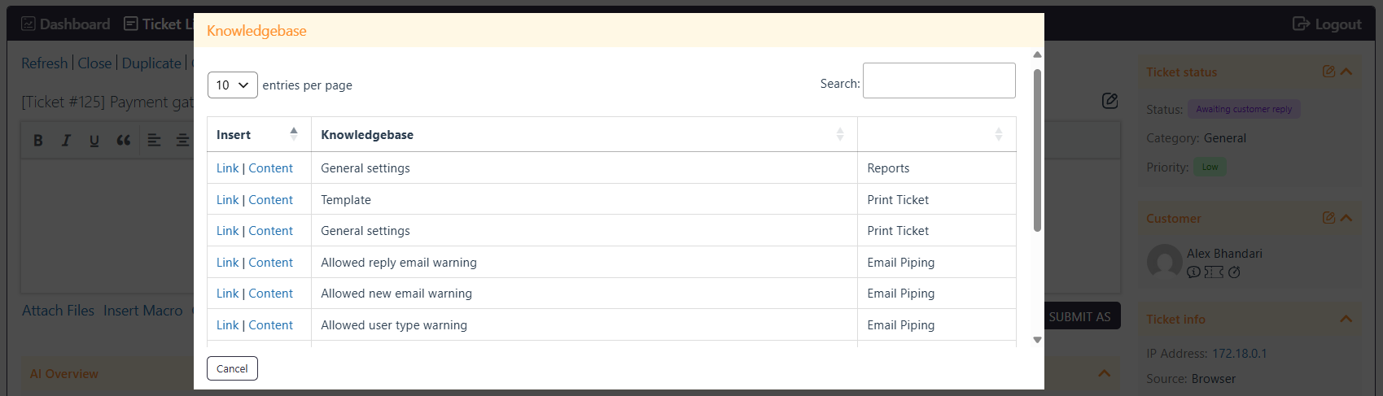Image resolution: width=1383 pixels, height=396 pixels.
Task: Edit Ticket status with pencil icon
Action: pos(1328,72)
